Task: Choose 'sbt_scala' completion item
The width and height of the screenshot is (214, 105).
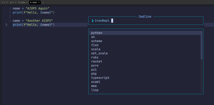Action: pos(145,53)
